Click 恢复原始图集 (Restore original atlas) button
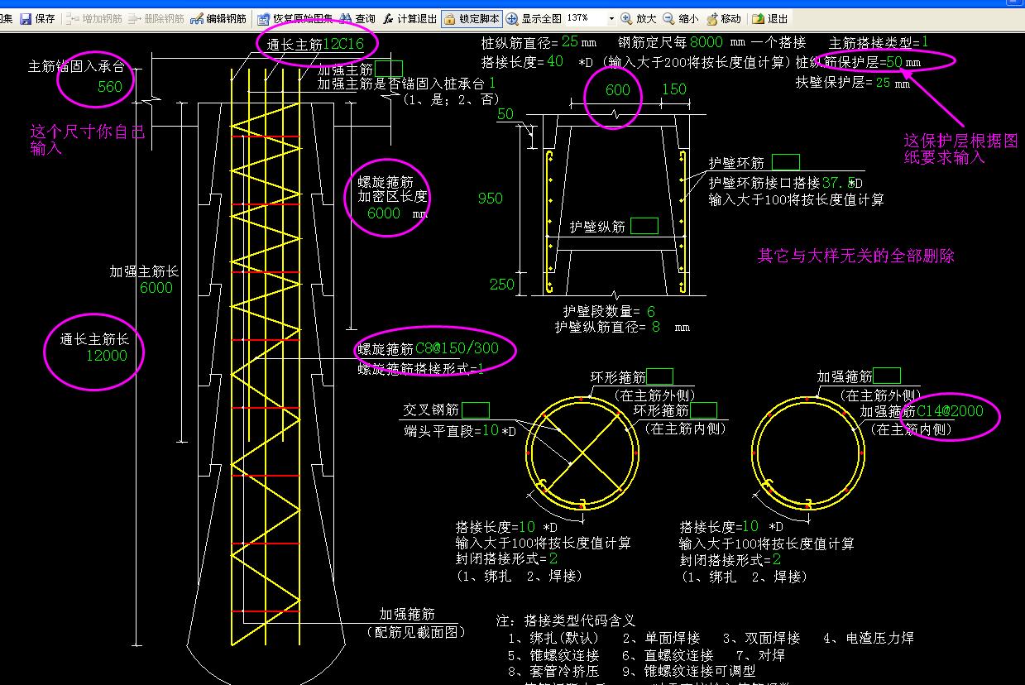 point(295,18)
